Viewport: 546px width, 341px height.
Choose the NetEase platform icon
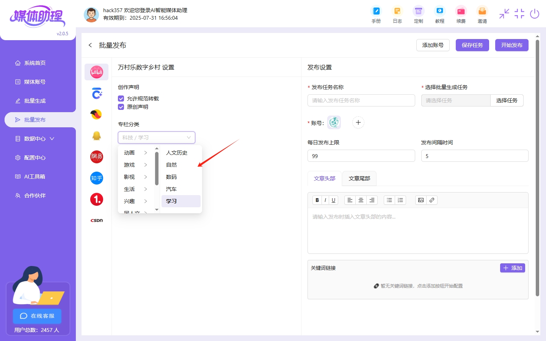click(x=96, y=156)
